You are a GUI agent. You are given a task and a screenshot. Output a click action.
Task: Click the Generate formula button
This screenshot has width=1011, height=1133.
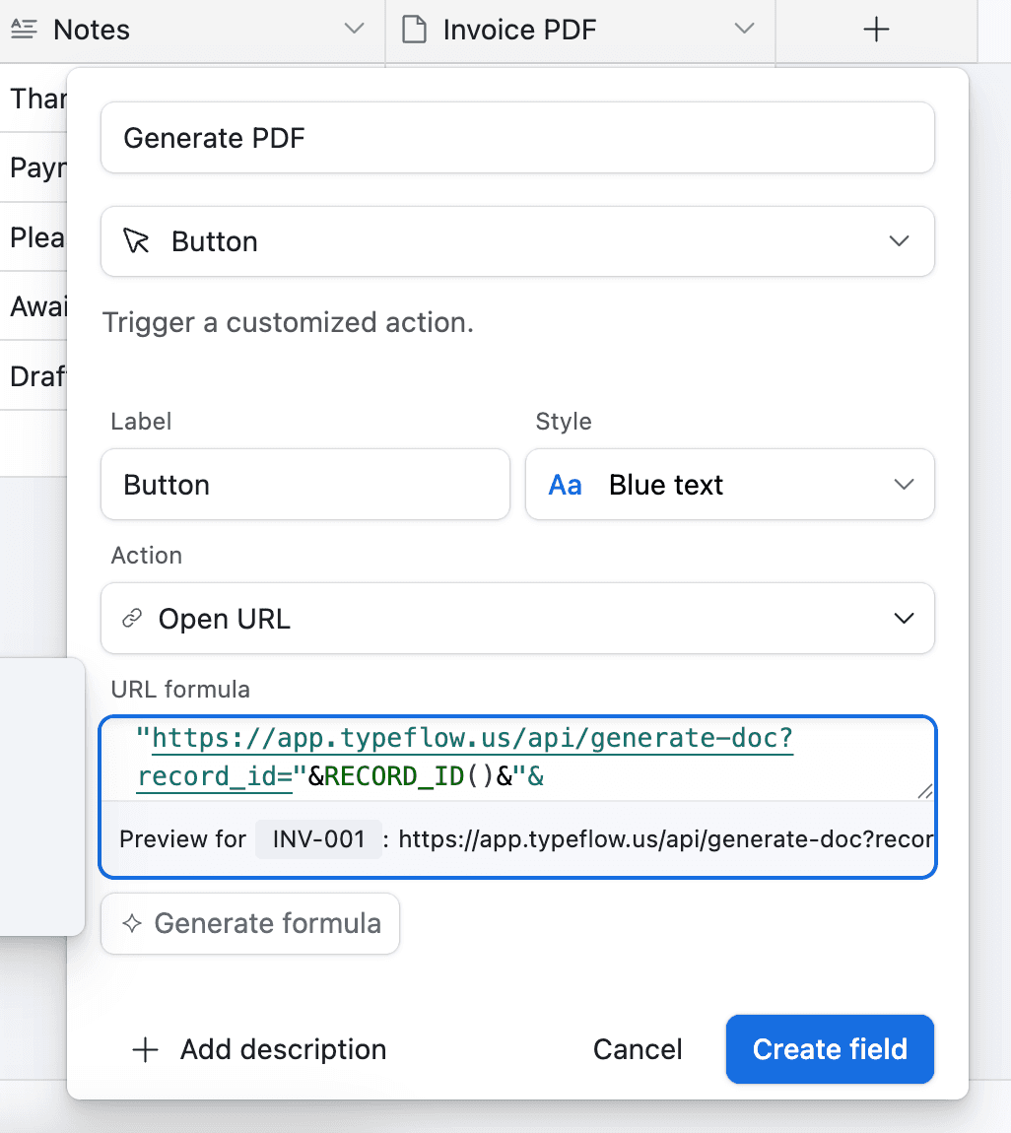[x=250, y=924]
